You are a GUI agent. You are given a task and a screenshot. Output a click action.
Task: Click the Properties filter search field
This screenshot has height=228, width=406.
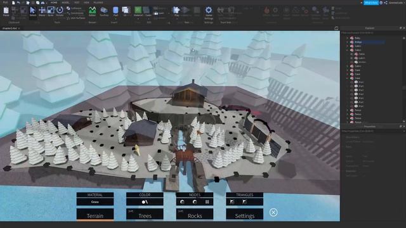click(372, 131)
